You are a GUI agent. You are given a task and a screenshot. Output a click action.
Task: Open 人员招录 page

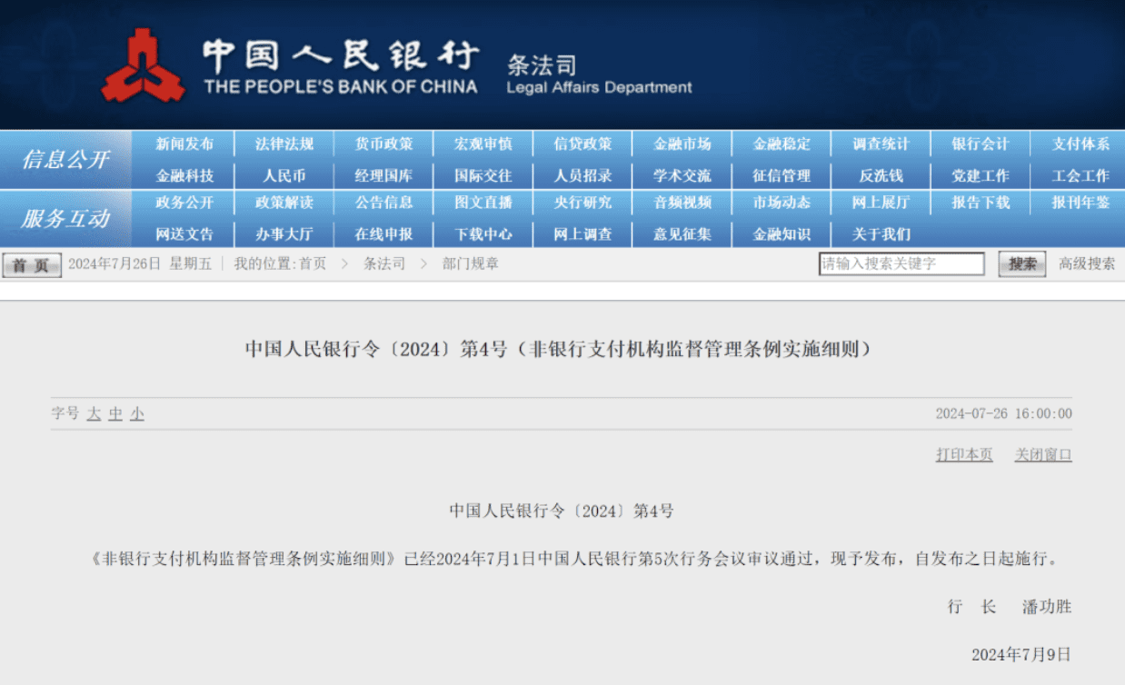click(x=582, y=176)
